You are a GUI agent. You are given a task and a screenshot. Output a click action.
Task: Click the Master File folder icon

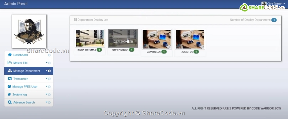[x=10, y=63]
